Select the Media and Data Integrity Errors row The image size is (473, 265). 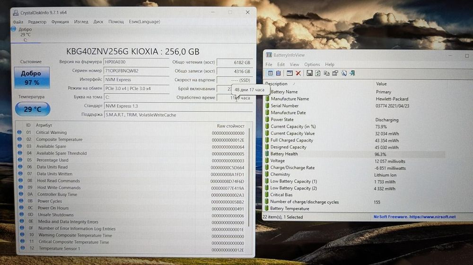(x=133, y=222)
